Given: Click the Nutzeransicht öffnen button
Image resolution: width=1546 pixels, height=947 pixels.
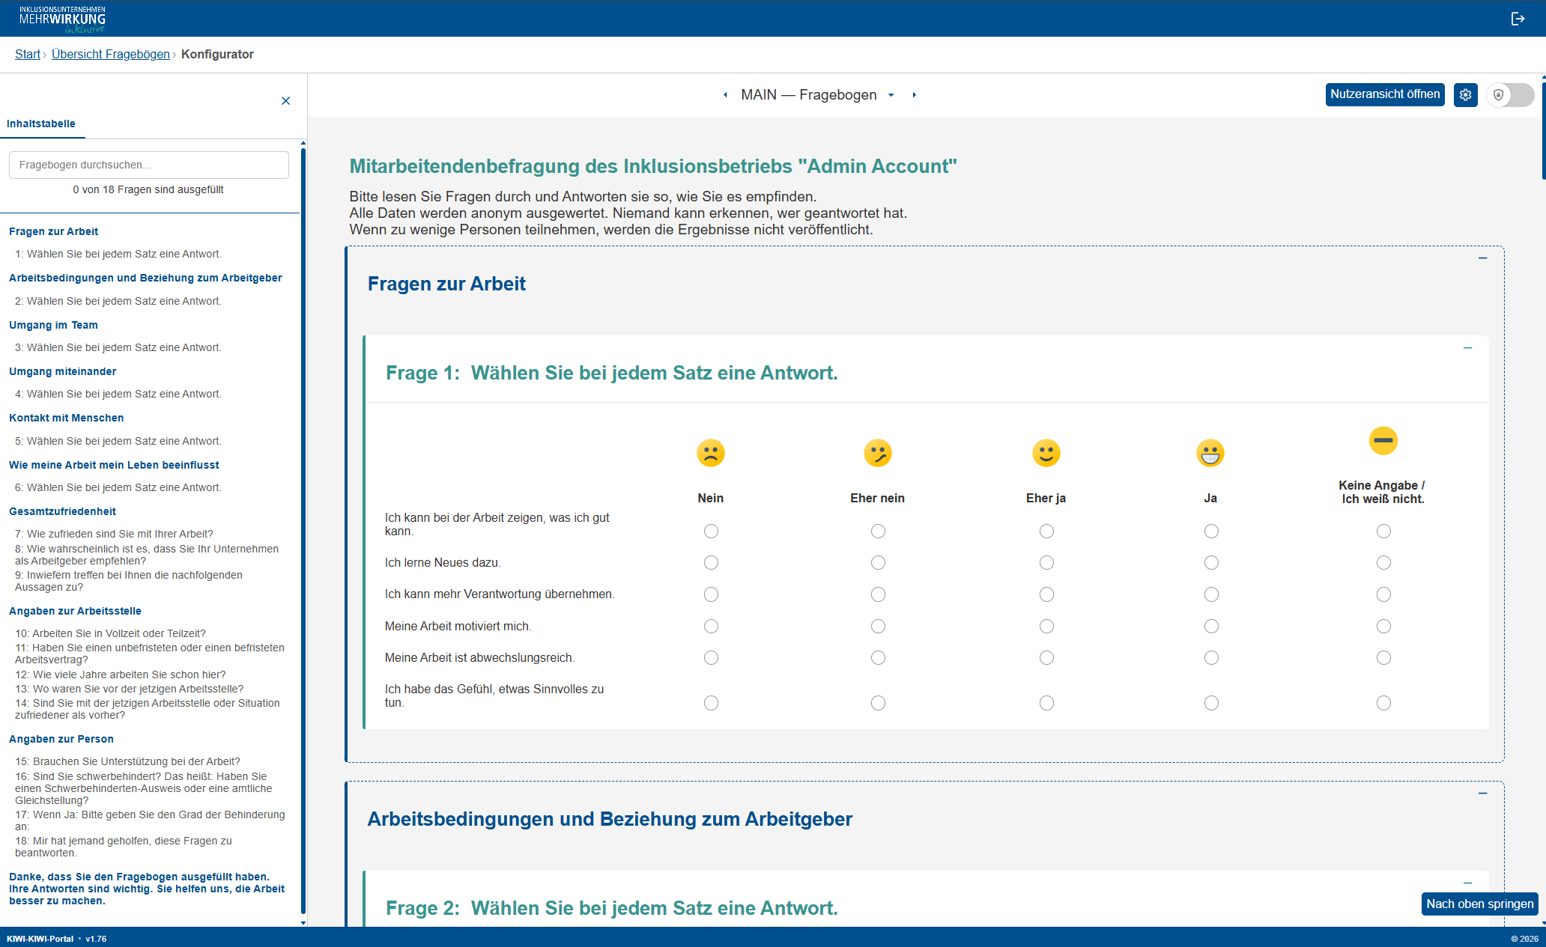Looking at the screenshot, I should [x=1384, y=94].
